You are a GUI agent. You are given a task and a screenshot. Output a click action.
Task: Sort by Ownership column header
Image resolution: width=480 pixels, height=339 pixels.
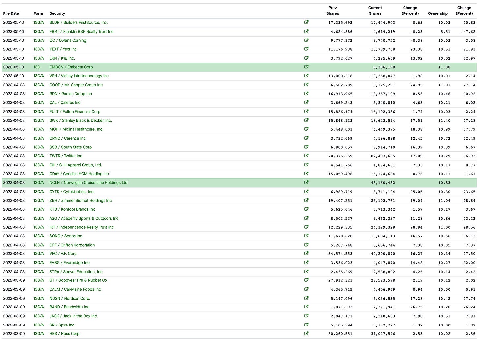438,13
